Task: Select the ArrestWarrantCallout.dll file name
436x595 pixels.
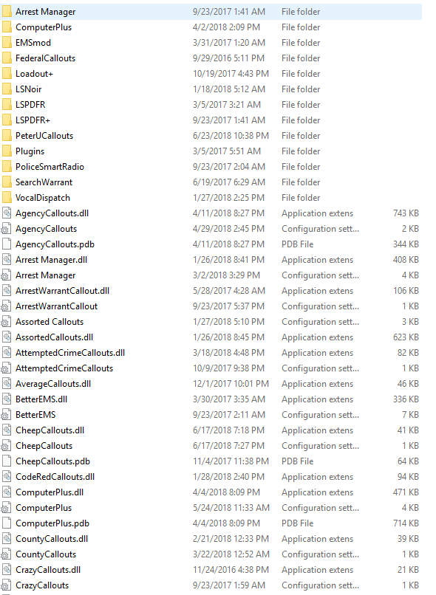Action: point(62,291)
